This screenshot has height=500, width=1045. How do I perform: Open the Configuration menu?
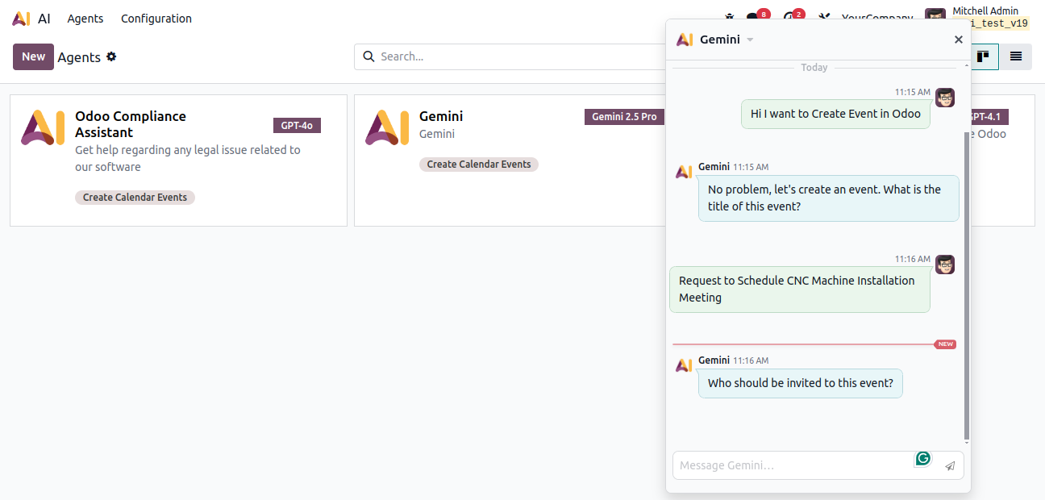point(156,19)
